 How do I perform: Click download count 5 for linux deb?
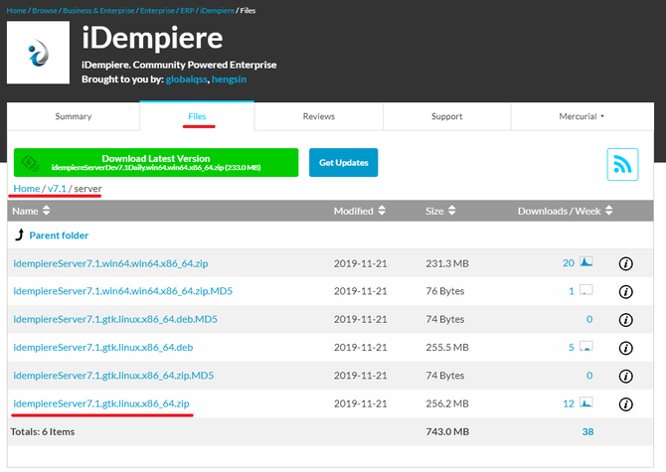point(572,348)
